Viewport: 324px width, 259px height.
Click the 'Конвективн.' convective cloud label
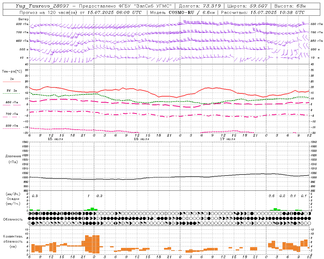point(13,236)
